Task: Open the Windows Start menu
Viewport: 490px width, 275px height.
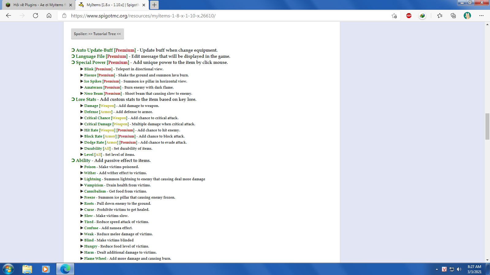Action: tap(8, 269)
